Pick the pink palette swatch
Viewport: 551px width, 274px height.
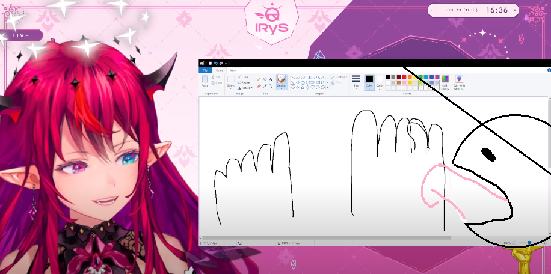[x=404, y=82]
